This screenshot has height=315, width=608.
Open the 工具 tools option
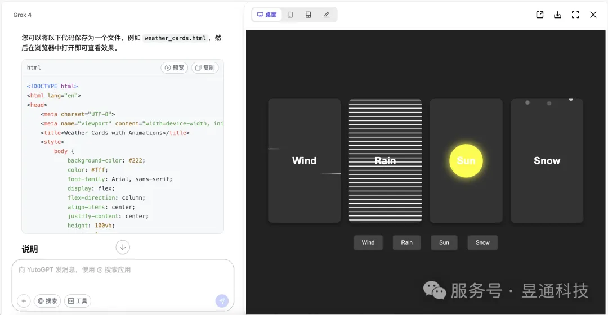tap(78, 301)
